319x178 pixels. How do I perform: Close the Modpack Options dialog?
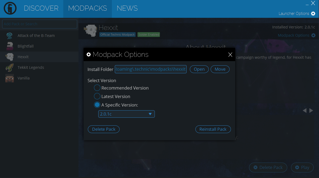click(x=230, y=55)
